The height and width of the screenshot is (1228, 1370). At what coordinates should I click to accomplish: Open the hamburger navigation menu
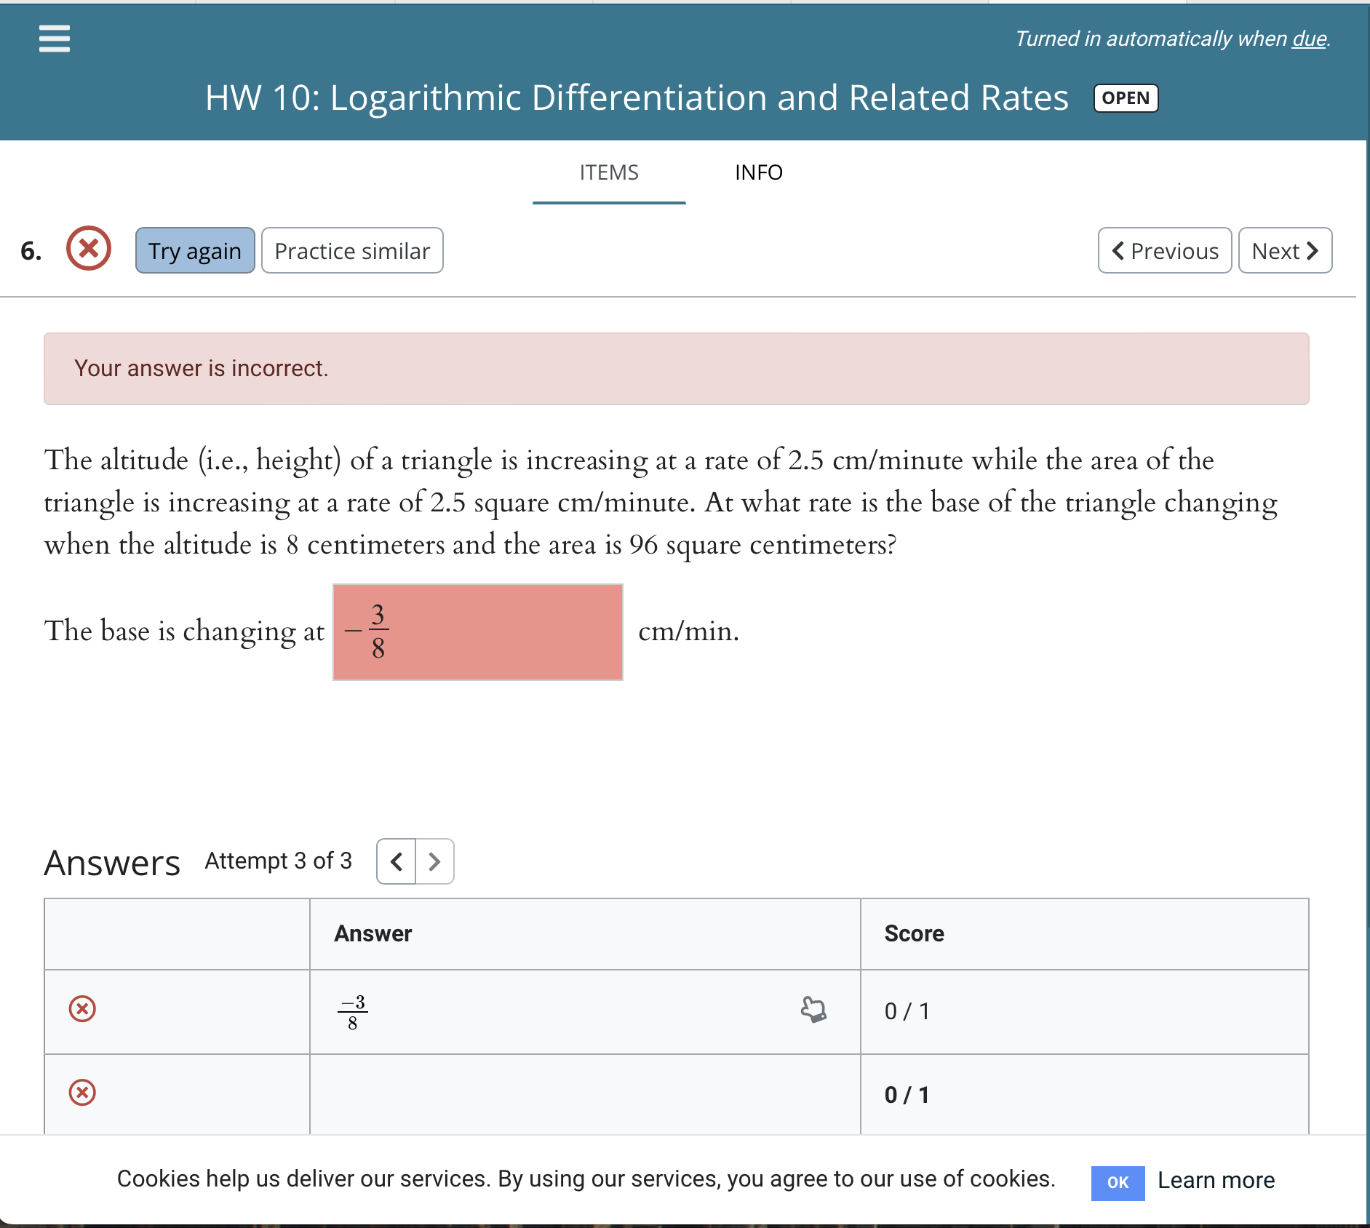pos(55,39)
